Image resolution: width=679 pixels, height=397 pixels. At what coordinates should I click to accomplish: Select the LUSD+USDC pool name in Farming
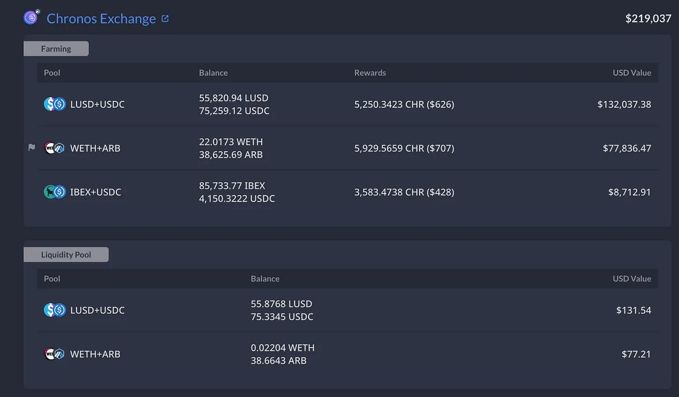click(x=97, y=104)
